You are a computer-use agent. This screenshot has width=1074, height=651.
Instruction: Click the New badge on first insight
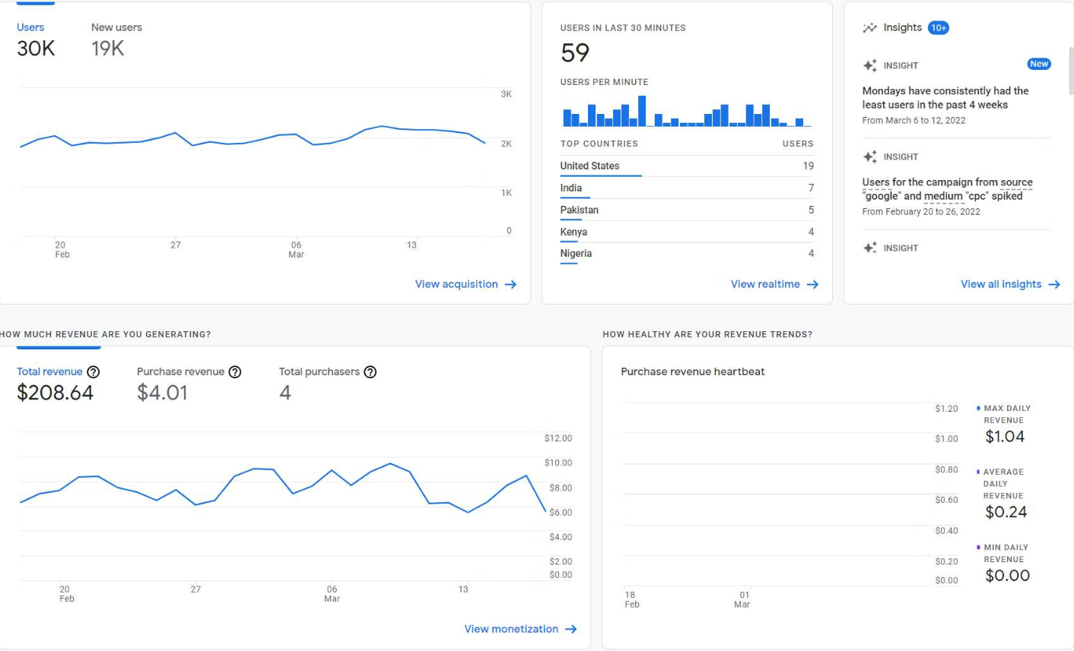[x=1039, y=64]
